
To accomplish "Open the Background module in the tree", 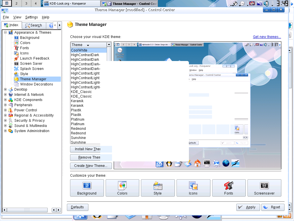I will tap(30, 38).
